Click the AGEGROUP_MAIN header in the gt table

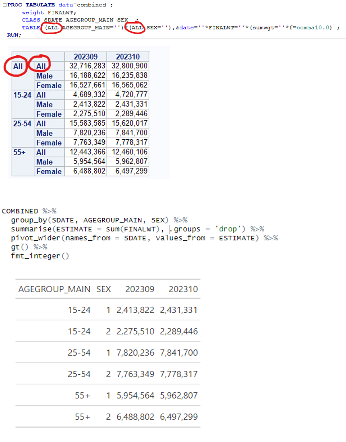click(x=54, y=289)
